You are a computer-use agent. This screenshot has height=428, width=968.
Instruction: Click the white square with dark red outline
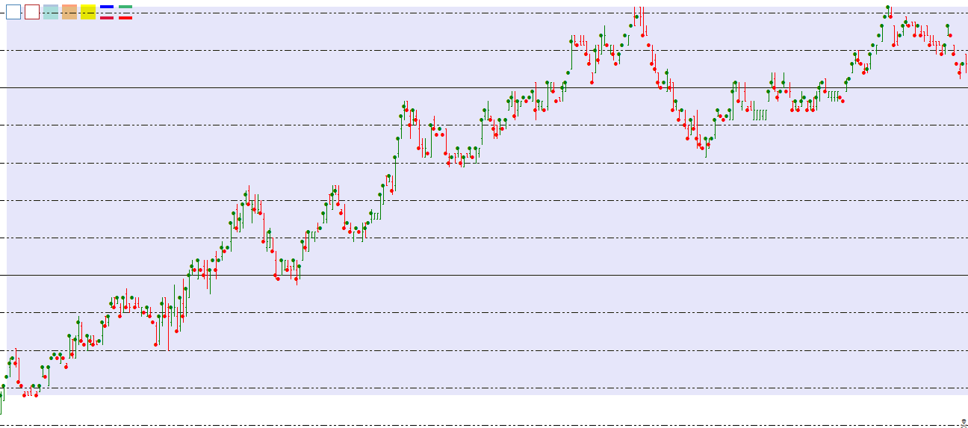click(32, 12)
